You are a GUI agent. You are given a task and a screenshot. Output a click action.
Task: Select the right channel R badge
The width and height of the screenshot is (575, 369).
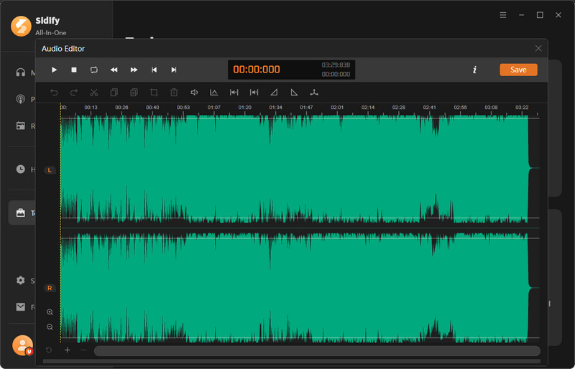click(x=50, y=288)
